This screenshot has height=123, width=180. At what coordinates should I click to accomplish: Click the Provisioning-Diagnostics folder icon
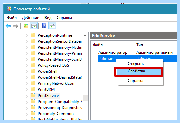(x=33, y=107)
